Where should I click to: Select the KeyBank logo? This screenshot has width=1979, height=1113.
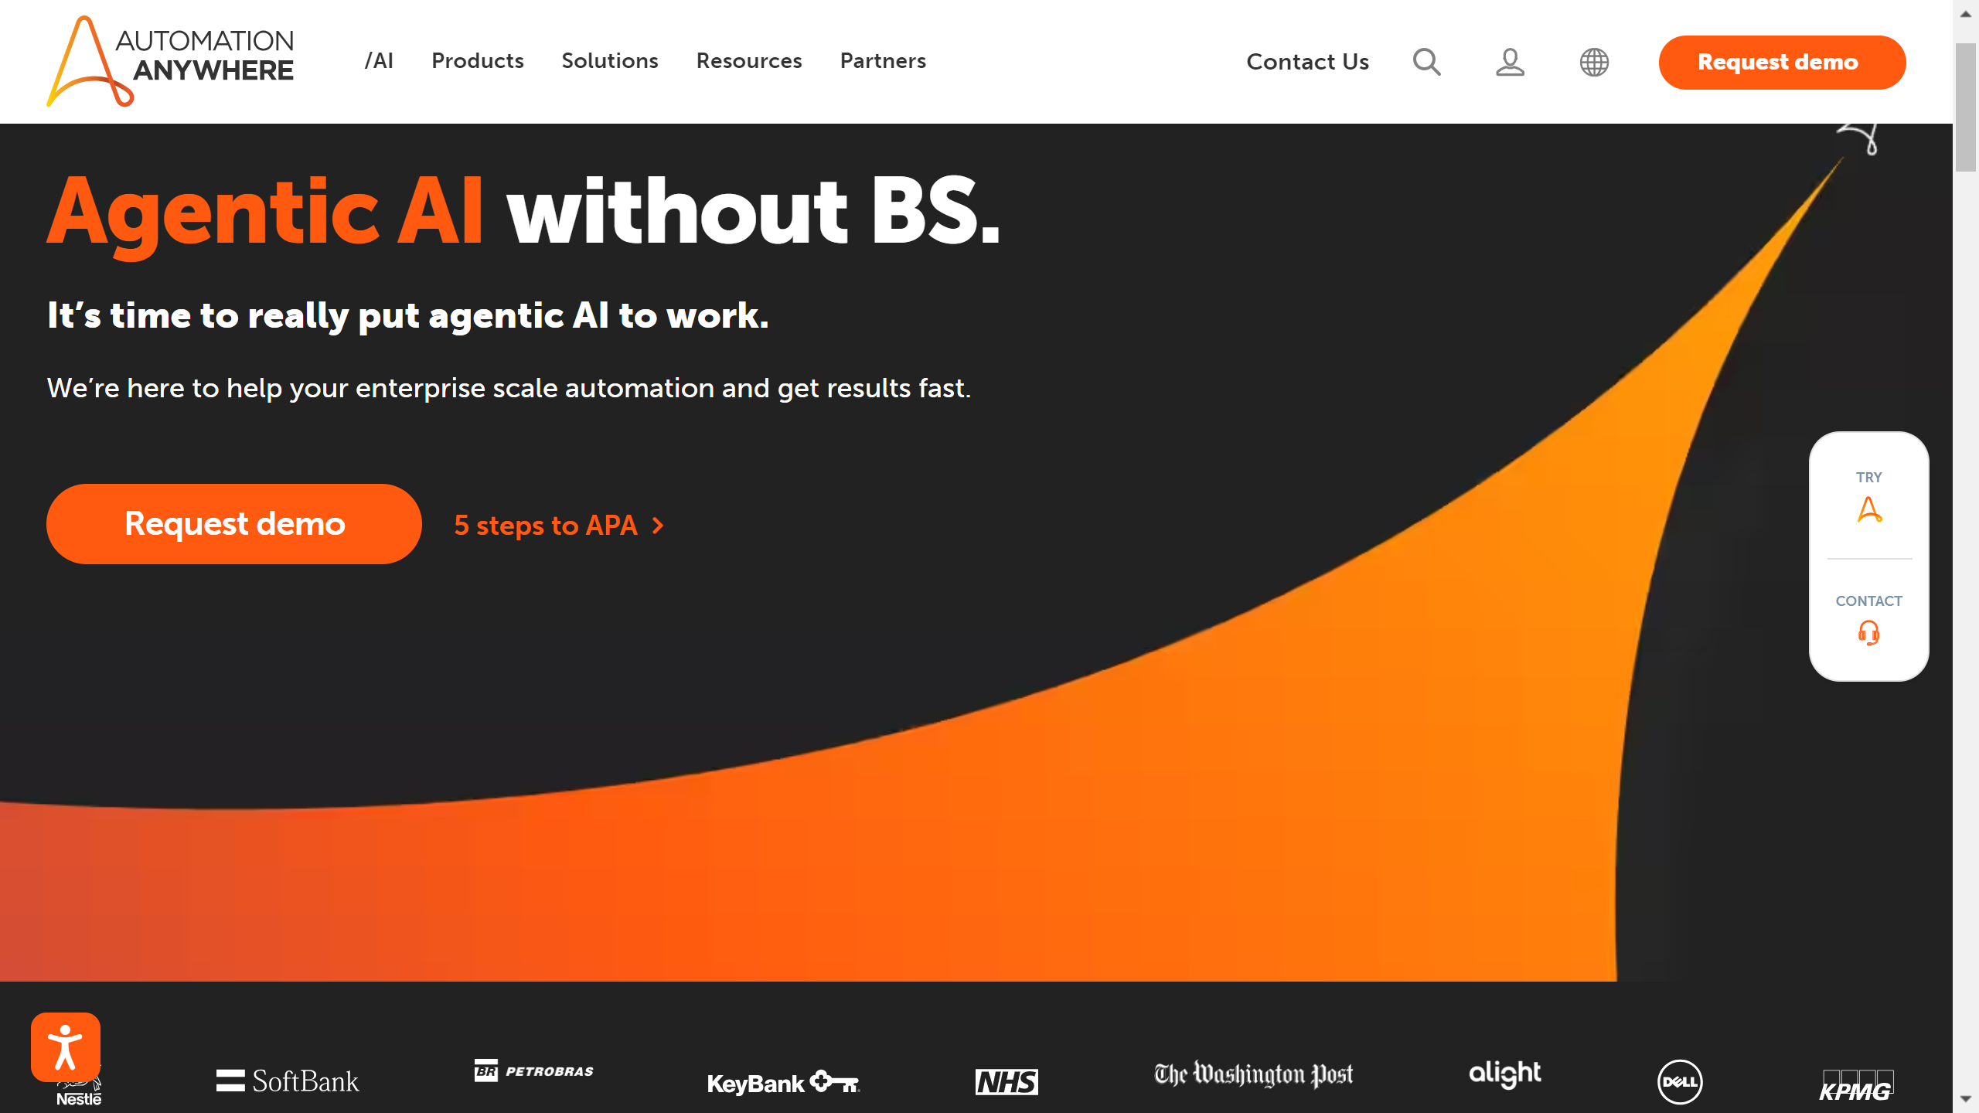pos(783,1081)
